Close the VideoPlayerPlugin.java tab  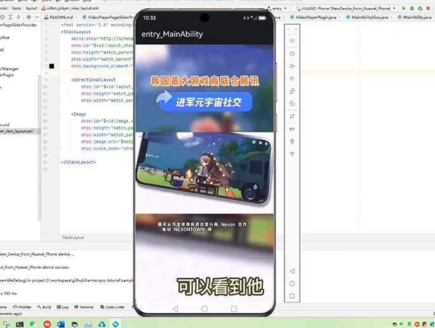[340, 17]
